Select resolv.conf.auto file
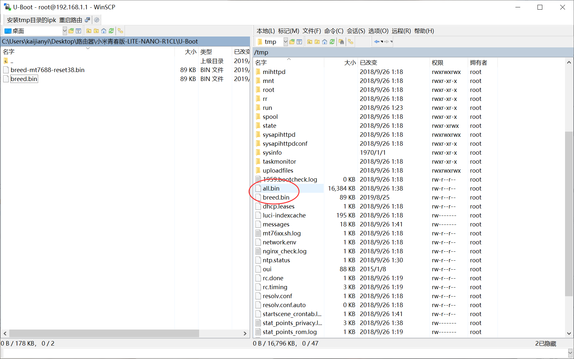Image resolution: width=574 pixels, height=359 pixels. coord(284,305)
